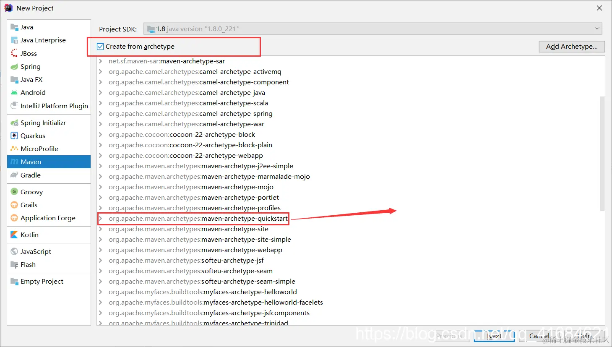The image size is (612, 347).
Task: Select myfaces-archetype-helloworld-facelets row
Action: [x=351, y=302]
